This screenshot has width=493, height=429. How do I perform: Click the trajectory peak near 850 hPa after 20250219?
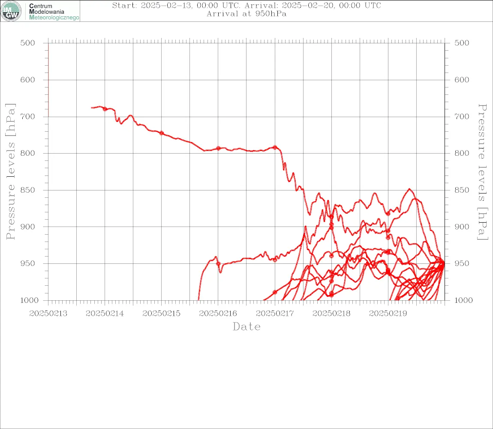(409, 189)
